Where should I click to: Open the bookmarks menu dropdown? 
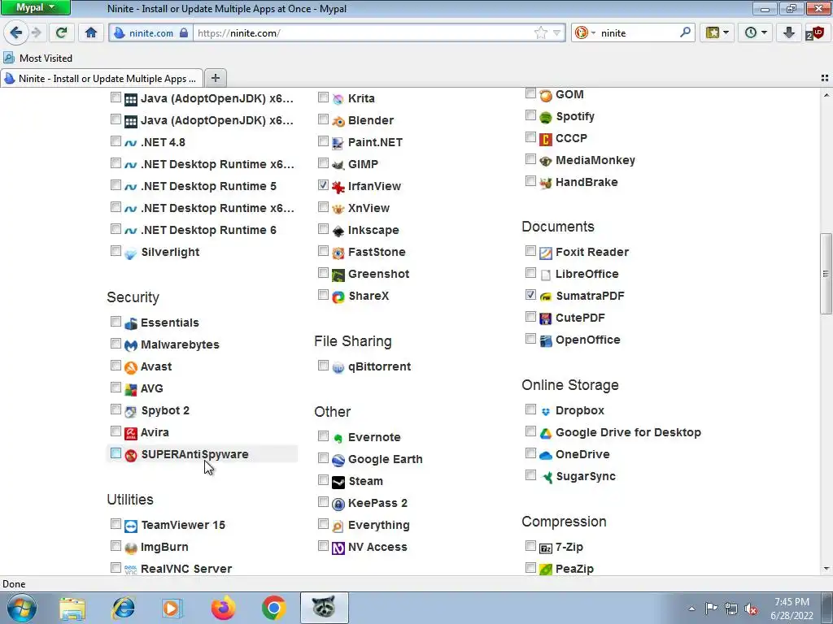point(717,32)
